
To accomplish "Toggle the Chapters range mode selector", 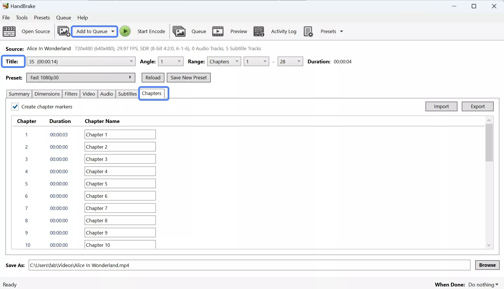I will (224, 61).
